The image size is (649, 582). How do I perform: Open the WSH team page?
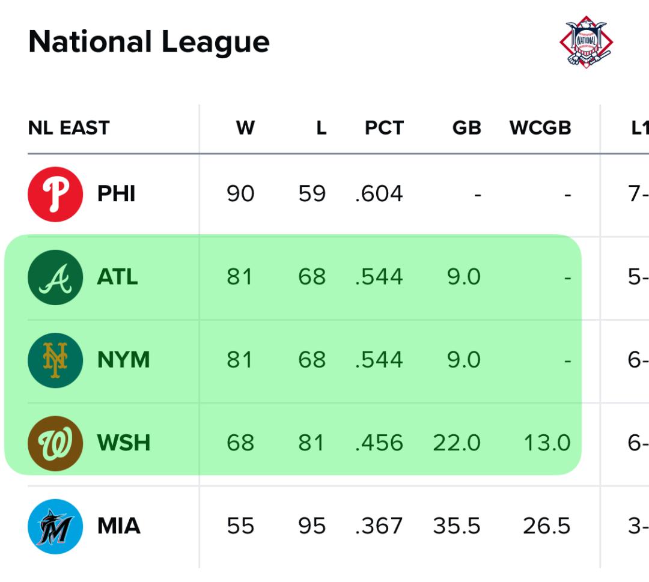tap(124, 443)
